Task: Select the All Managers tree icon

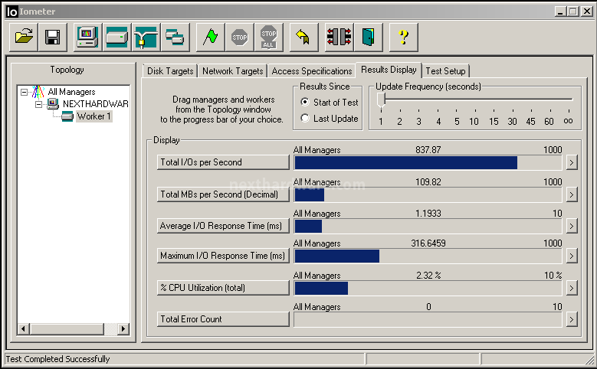Action: tap(38, 92)
